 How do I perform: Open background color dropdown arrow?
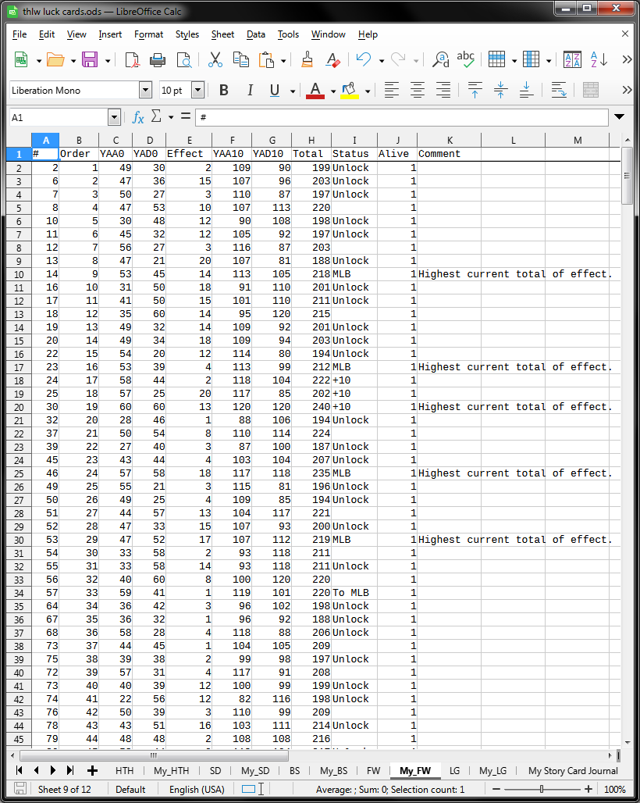point(368,91)
